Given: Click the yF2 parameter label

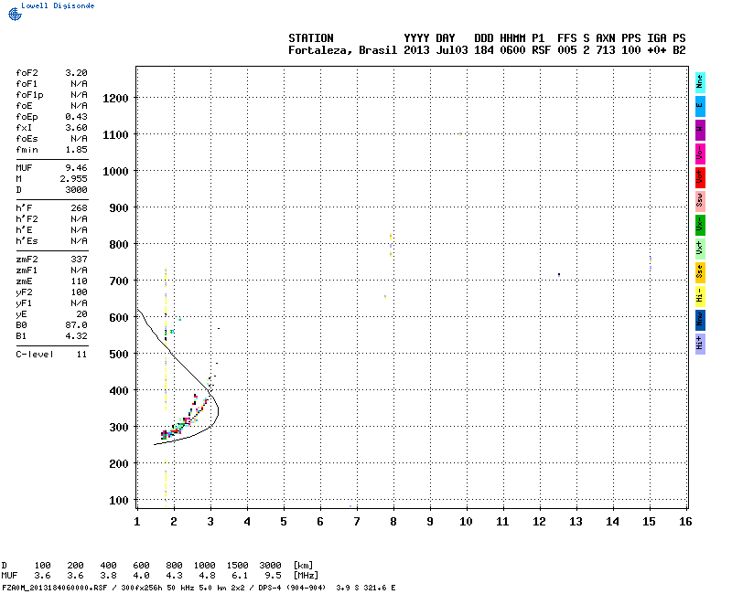Looking at the screenshot, I should (x=24, y=292).
